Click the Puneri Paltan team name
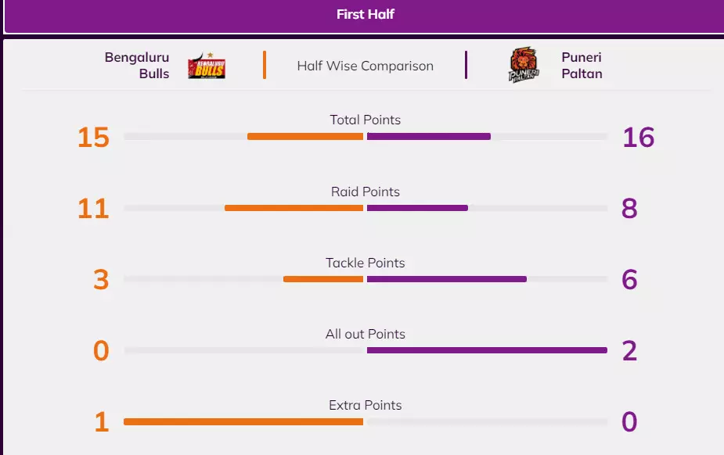Viewport: 724px width, 455px height. pyautogui.click(x=582, y=66)
